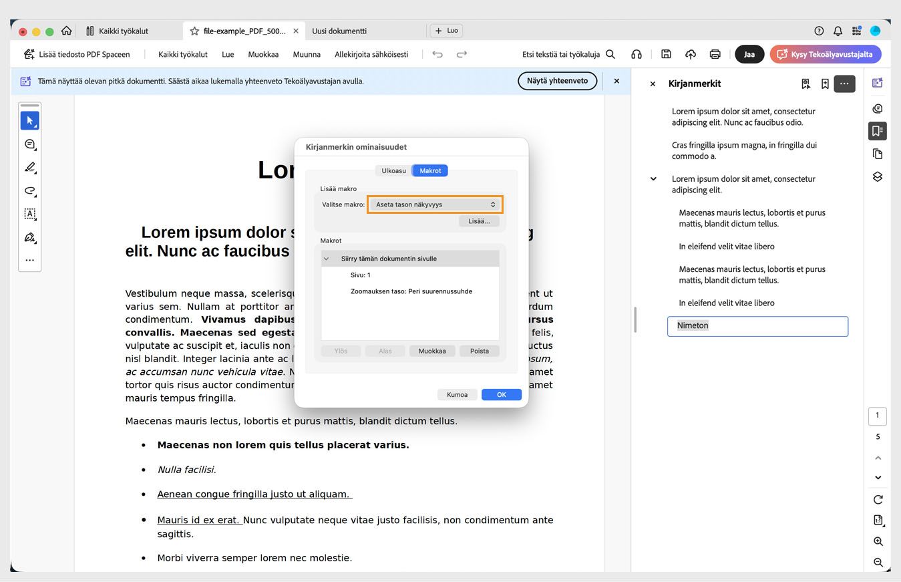
Task: Pick the freehand draw loop tool
Action: coord(30,191)
